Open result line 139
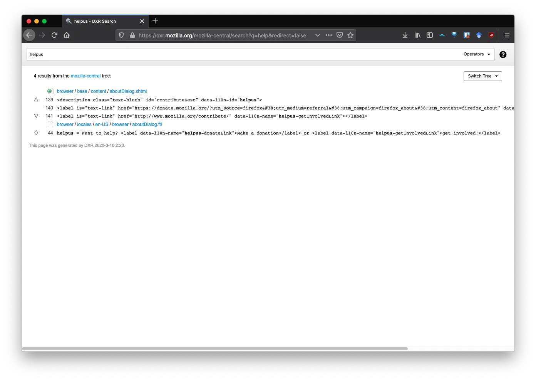Viewport: 536px width, 380px height. 49,100
